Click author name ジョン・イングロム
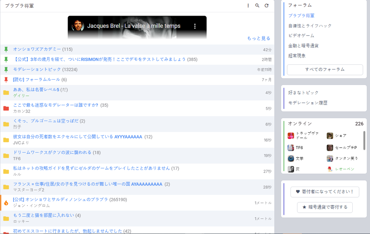 tap(31, 206)
